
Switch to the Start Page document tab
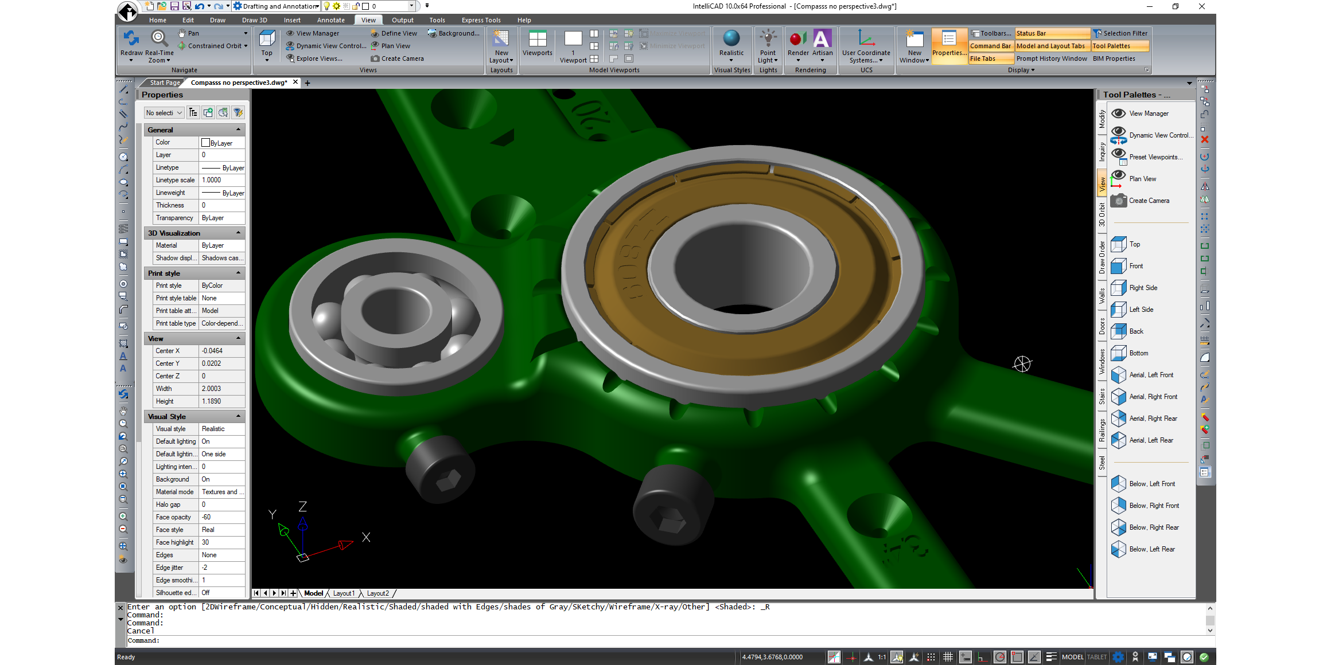coord(165,83)
